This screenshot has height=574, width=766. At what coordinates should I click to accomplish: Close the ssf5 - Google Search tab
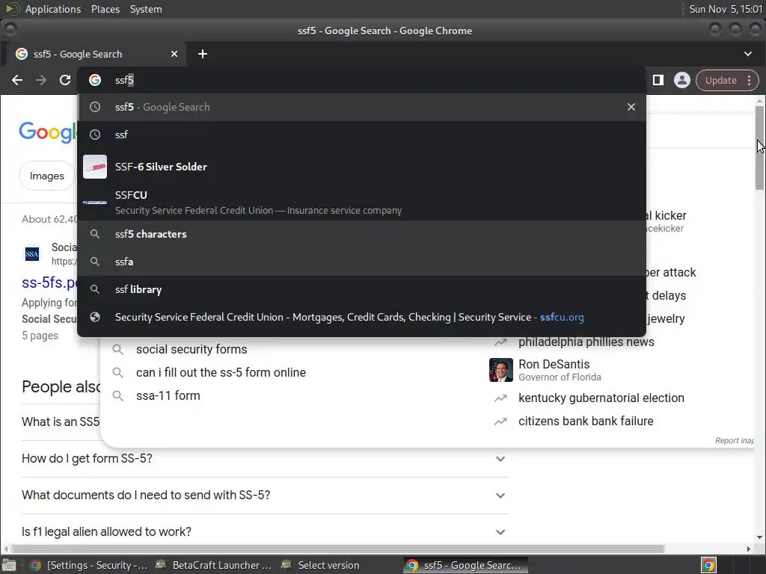[174, 54]
